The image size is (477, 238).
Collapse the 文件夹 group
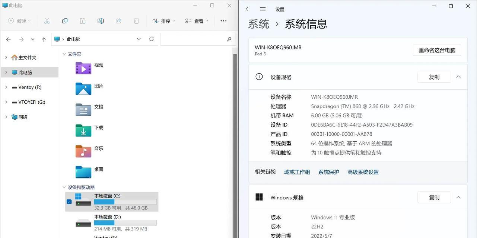pyautogui.click(x=64, y=54)
